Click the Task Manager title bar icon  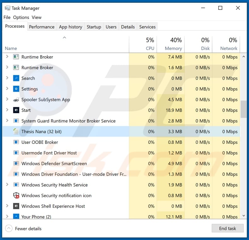[7, 8]
